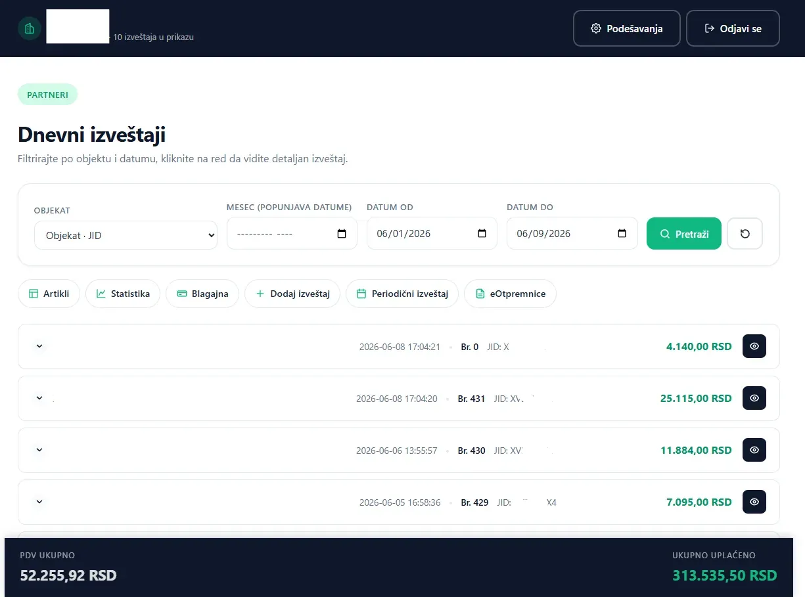Click the amount 7.095,00 RSD

tap(699, 502)
